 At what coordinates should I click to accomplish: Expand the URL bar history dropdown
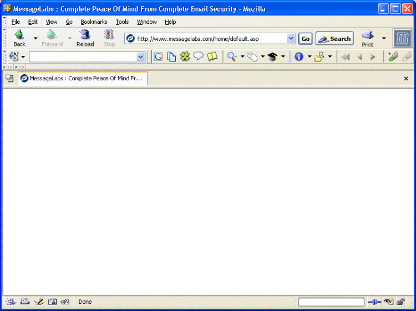coord(291,39)
